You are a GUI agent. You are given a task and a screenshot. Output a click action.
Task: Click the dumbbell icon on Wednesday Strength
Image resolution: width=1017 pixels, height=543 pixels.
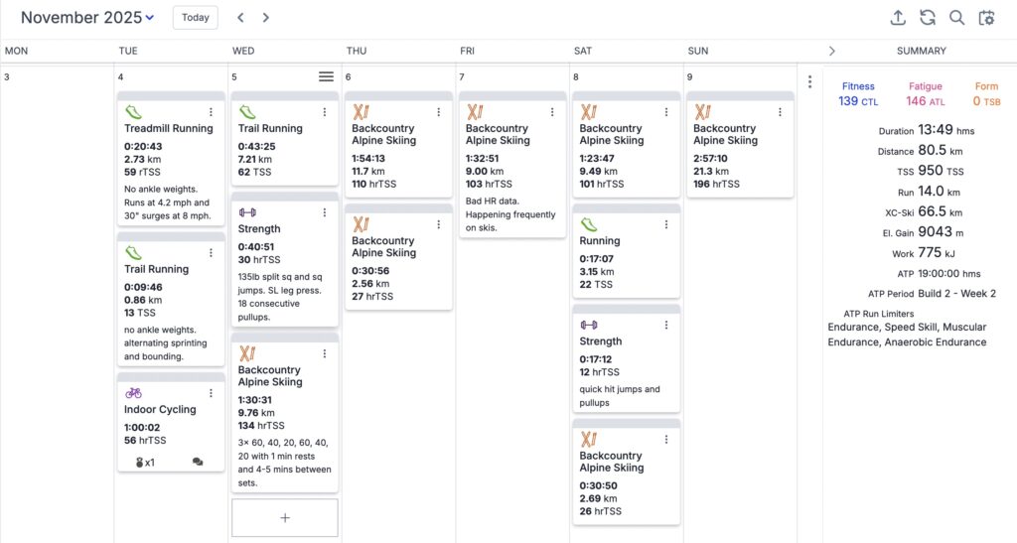coord(247,211)
